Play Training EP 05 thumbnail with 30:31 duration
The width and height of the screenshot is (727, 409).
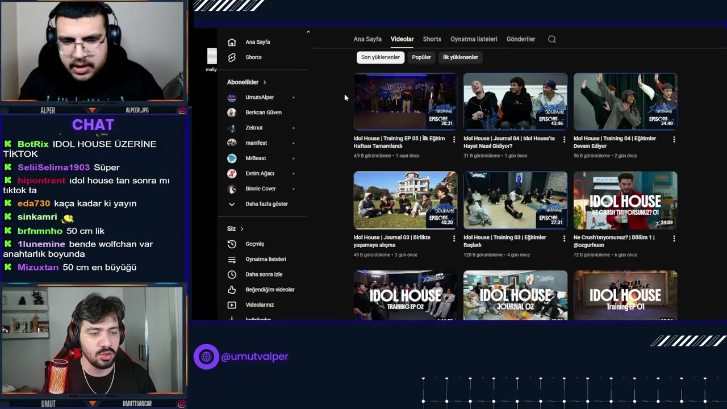[x=405, y=102]
